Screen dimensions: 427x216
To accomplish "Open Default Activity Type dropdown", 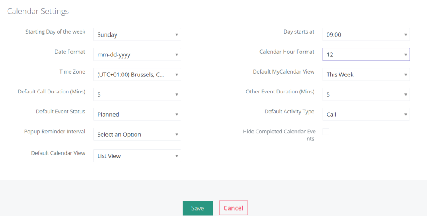I will point(366,114).
